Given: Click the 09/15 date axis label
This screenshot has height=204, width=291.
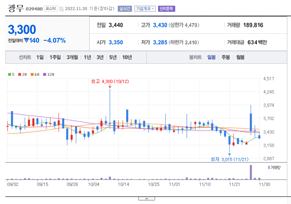Looking at the screenshot, I should (43, 184).
